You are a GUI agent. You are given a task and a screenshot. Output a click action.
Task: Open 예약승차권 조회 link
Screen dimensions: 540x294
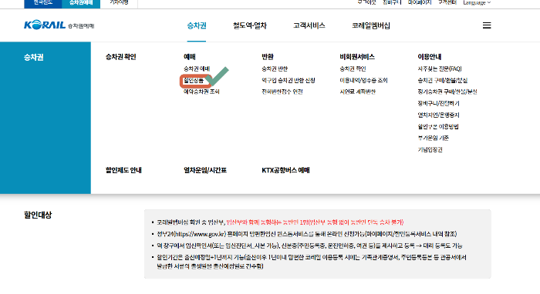[x=201, y=92]
